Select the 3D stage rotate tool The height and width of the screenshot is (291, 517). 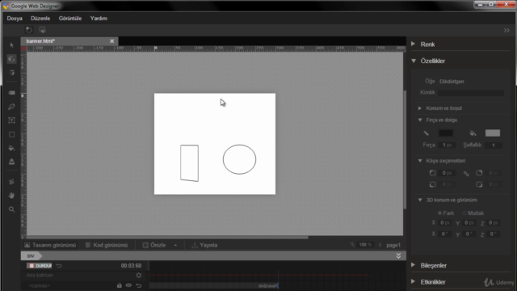pos(12,73)
